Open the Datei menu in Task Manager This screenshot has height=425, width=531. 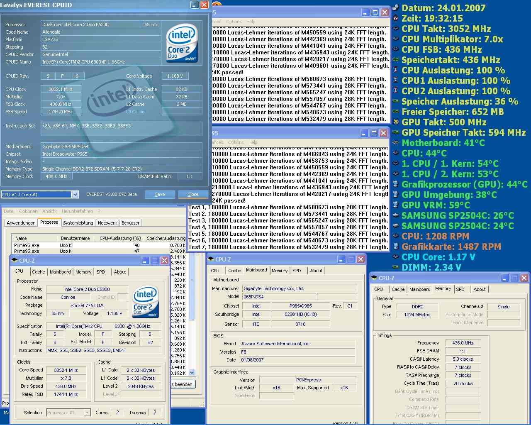[9, 211]
